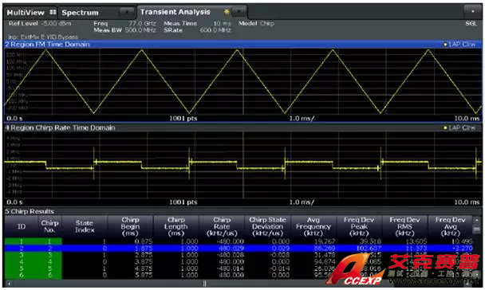Click the small button on Spectrum tab
Screen dimensions: 485x290
point(127,13)
